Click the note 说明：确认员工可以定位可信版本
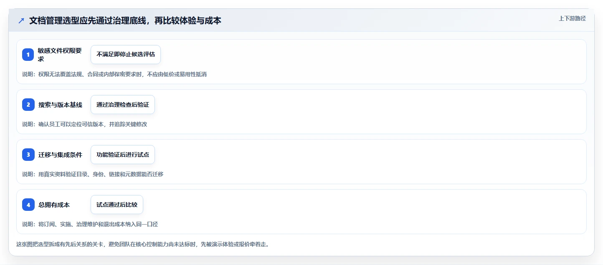603x265 pixels. point(84,124)
